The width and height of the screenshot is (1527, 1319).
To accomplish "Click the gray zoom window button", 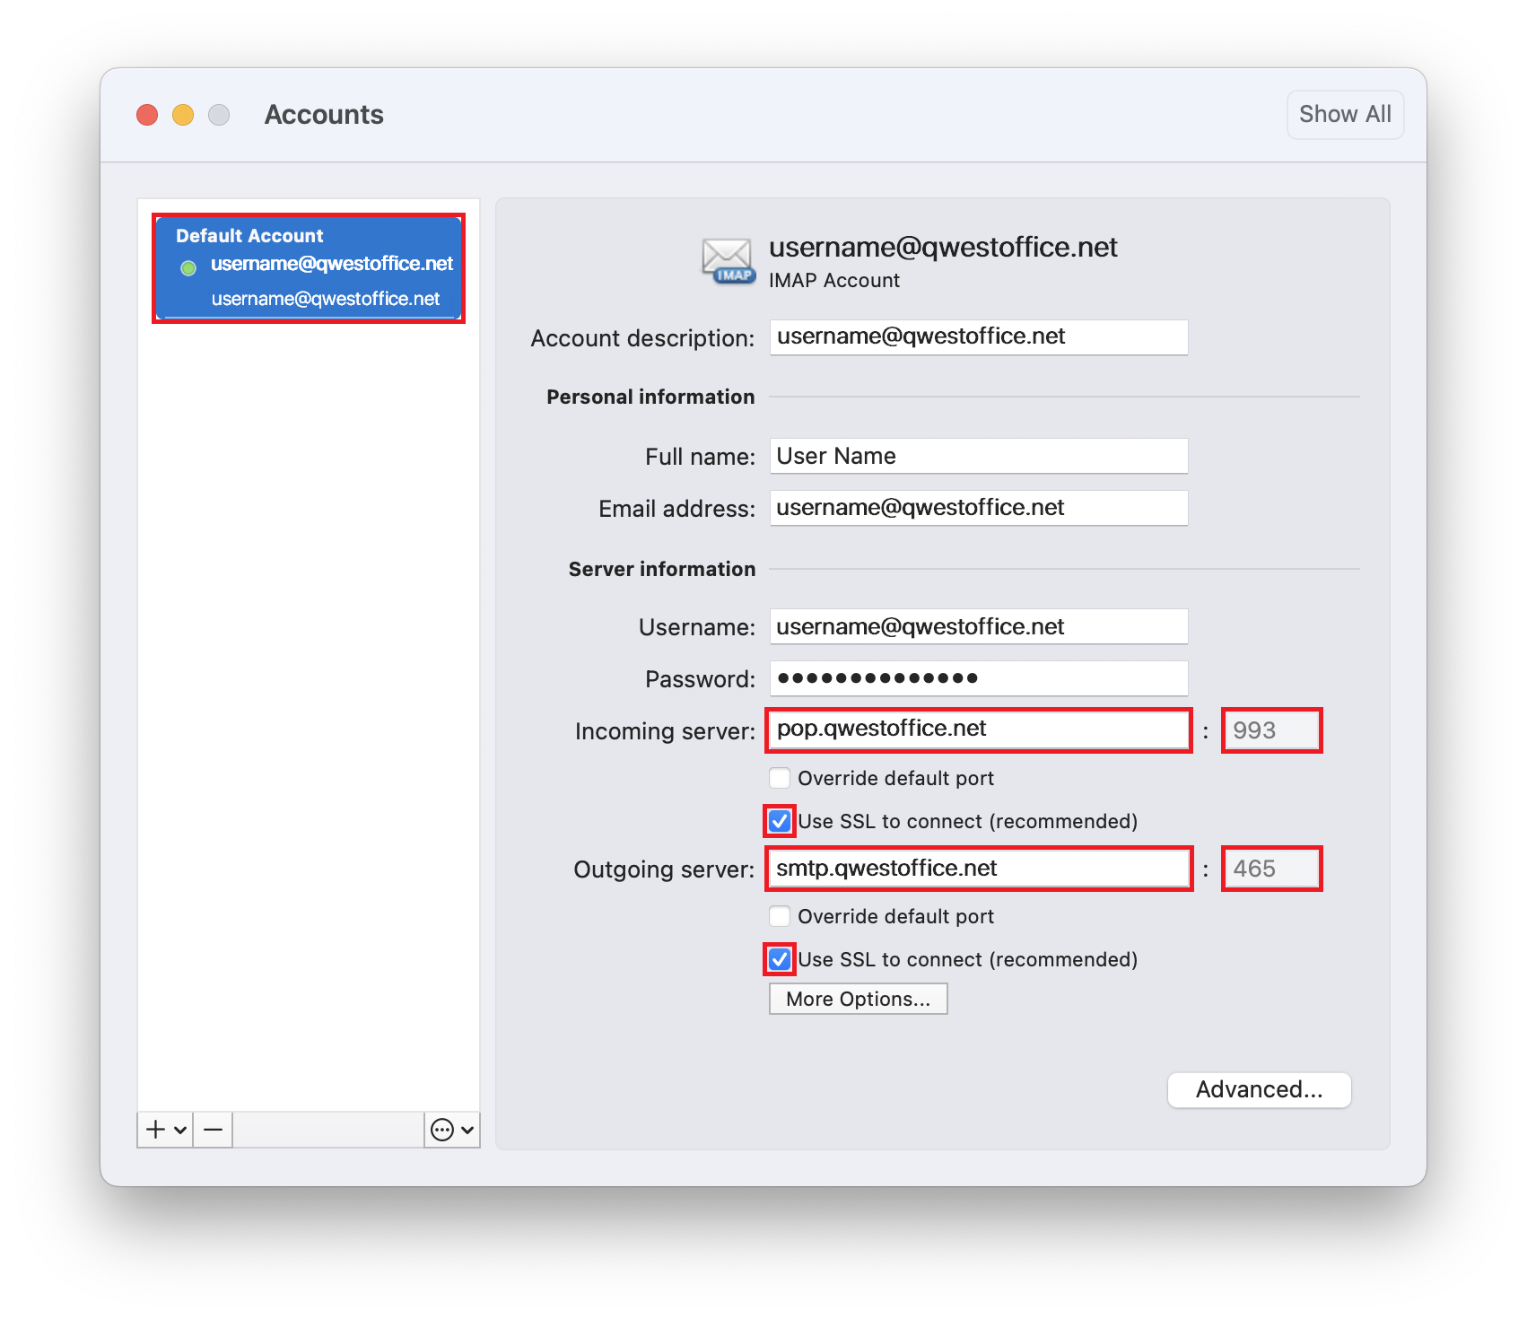I will (x=219, y=115).
